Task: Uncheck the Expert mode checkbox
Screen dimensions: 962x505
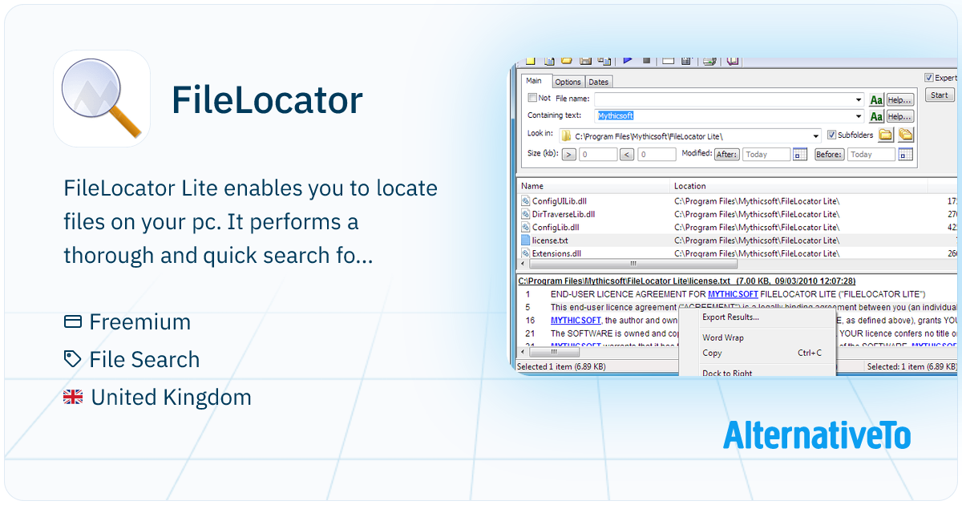Action: (929, 78)
